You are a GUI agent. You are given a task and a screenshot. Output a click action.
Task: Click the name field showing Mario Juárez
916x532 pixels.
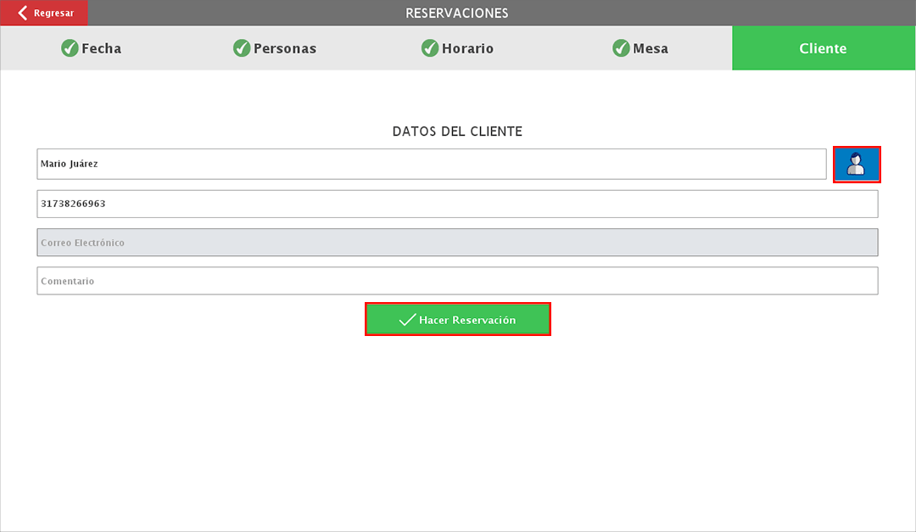click(431, 164)
